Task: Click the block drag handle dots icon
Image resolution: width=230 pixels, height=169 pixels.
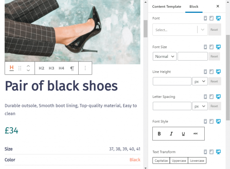Action: 20,68
